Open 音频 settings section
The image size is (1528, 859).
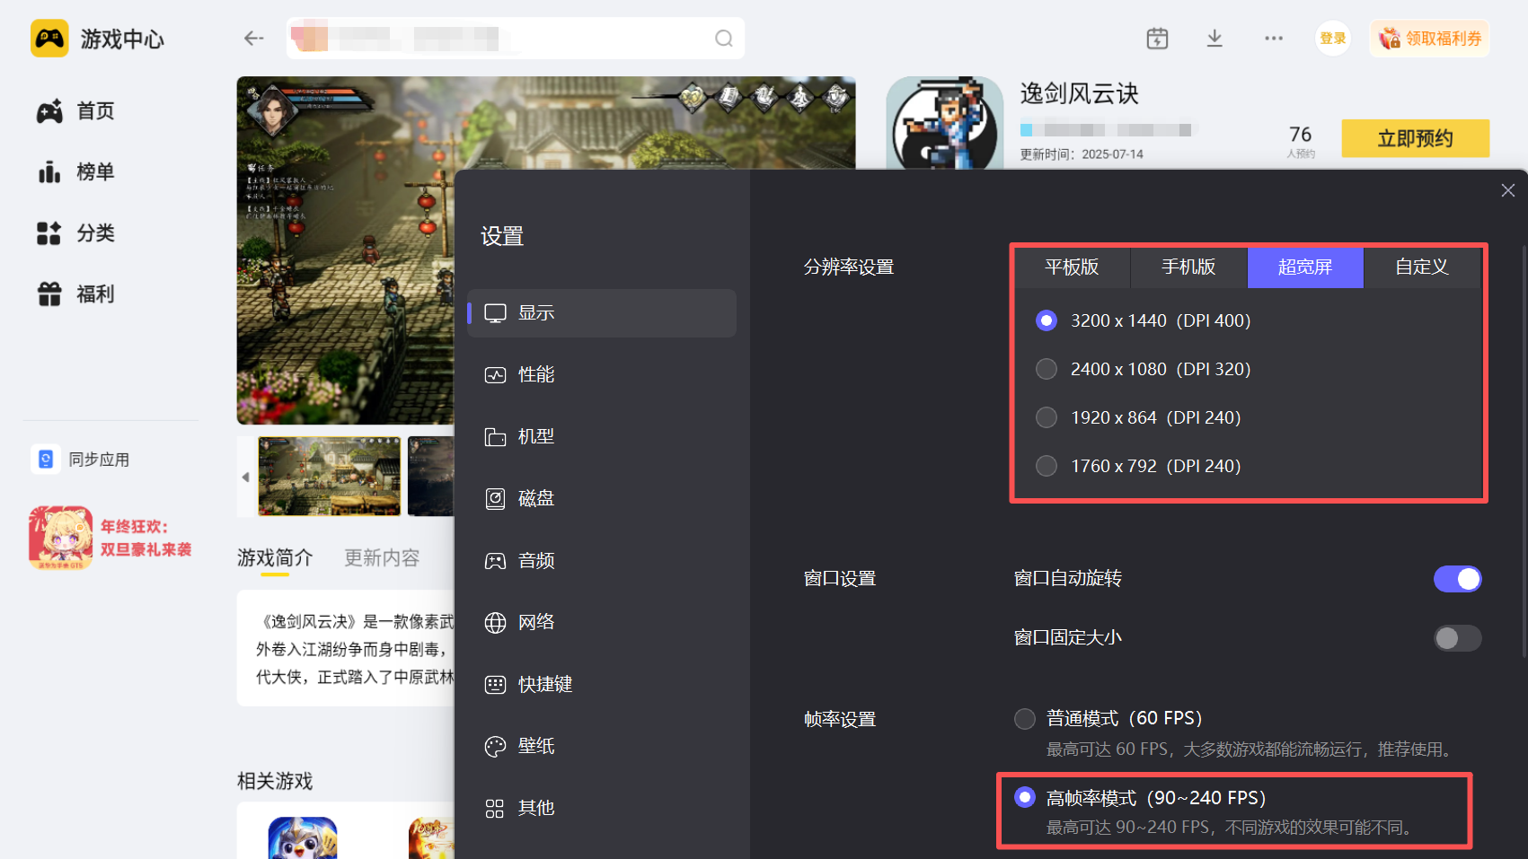[x=602, y=561]
